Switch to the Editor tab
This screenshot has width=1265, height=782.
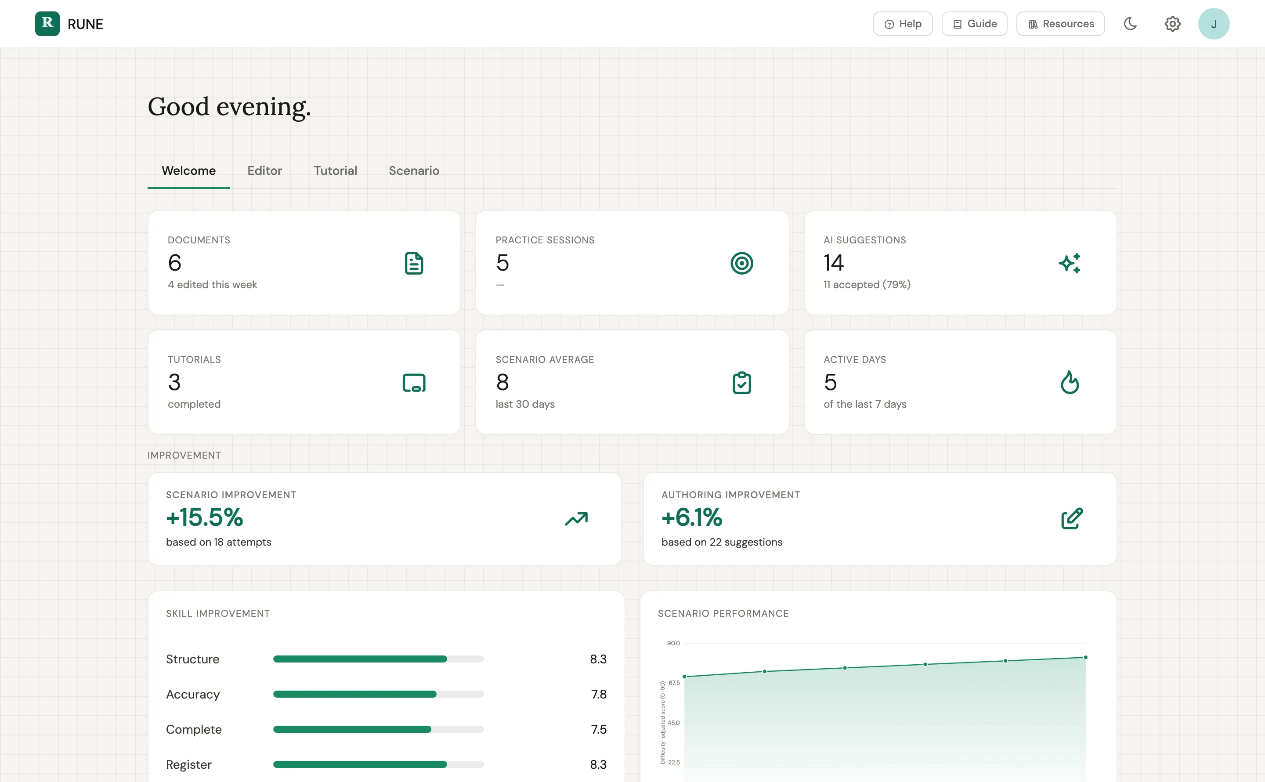click(264, 170)
